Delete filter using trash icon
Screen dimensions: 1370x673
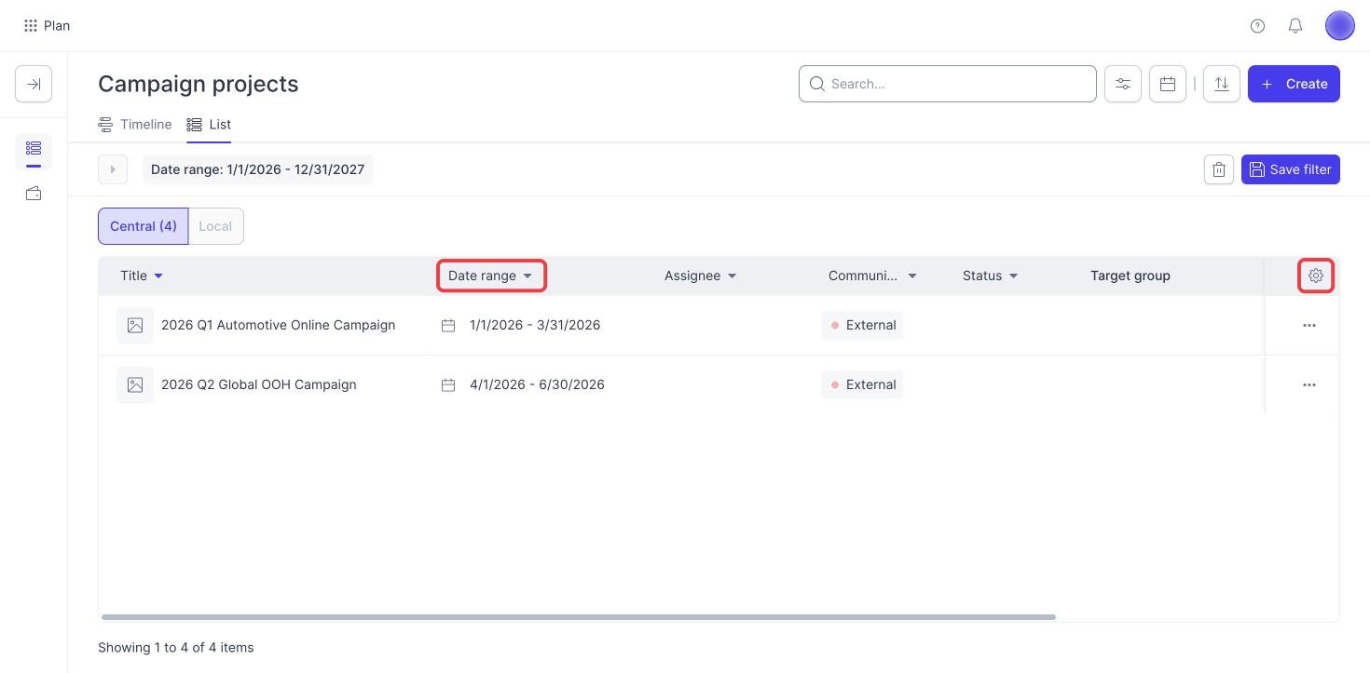[x=1218, y=169]
